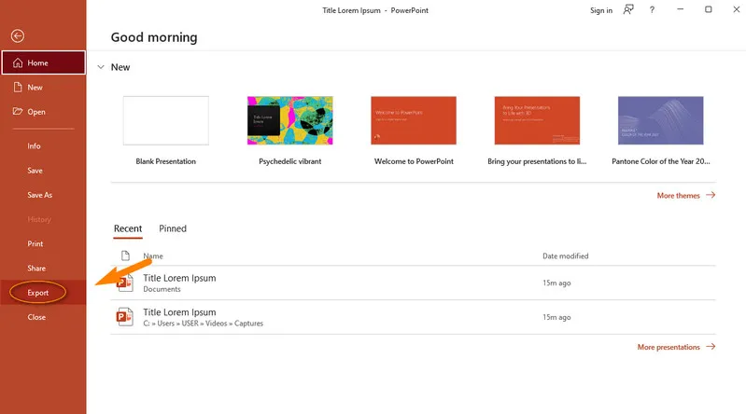The width and height of the screenshot is (746, 414).
Task: Collapse the New section chevron
Action: [100, 67]
